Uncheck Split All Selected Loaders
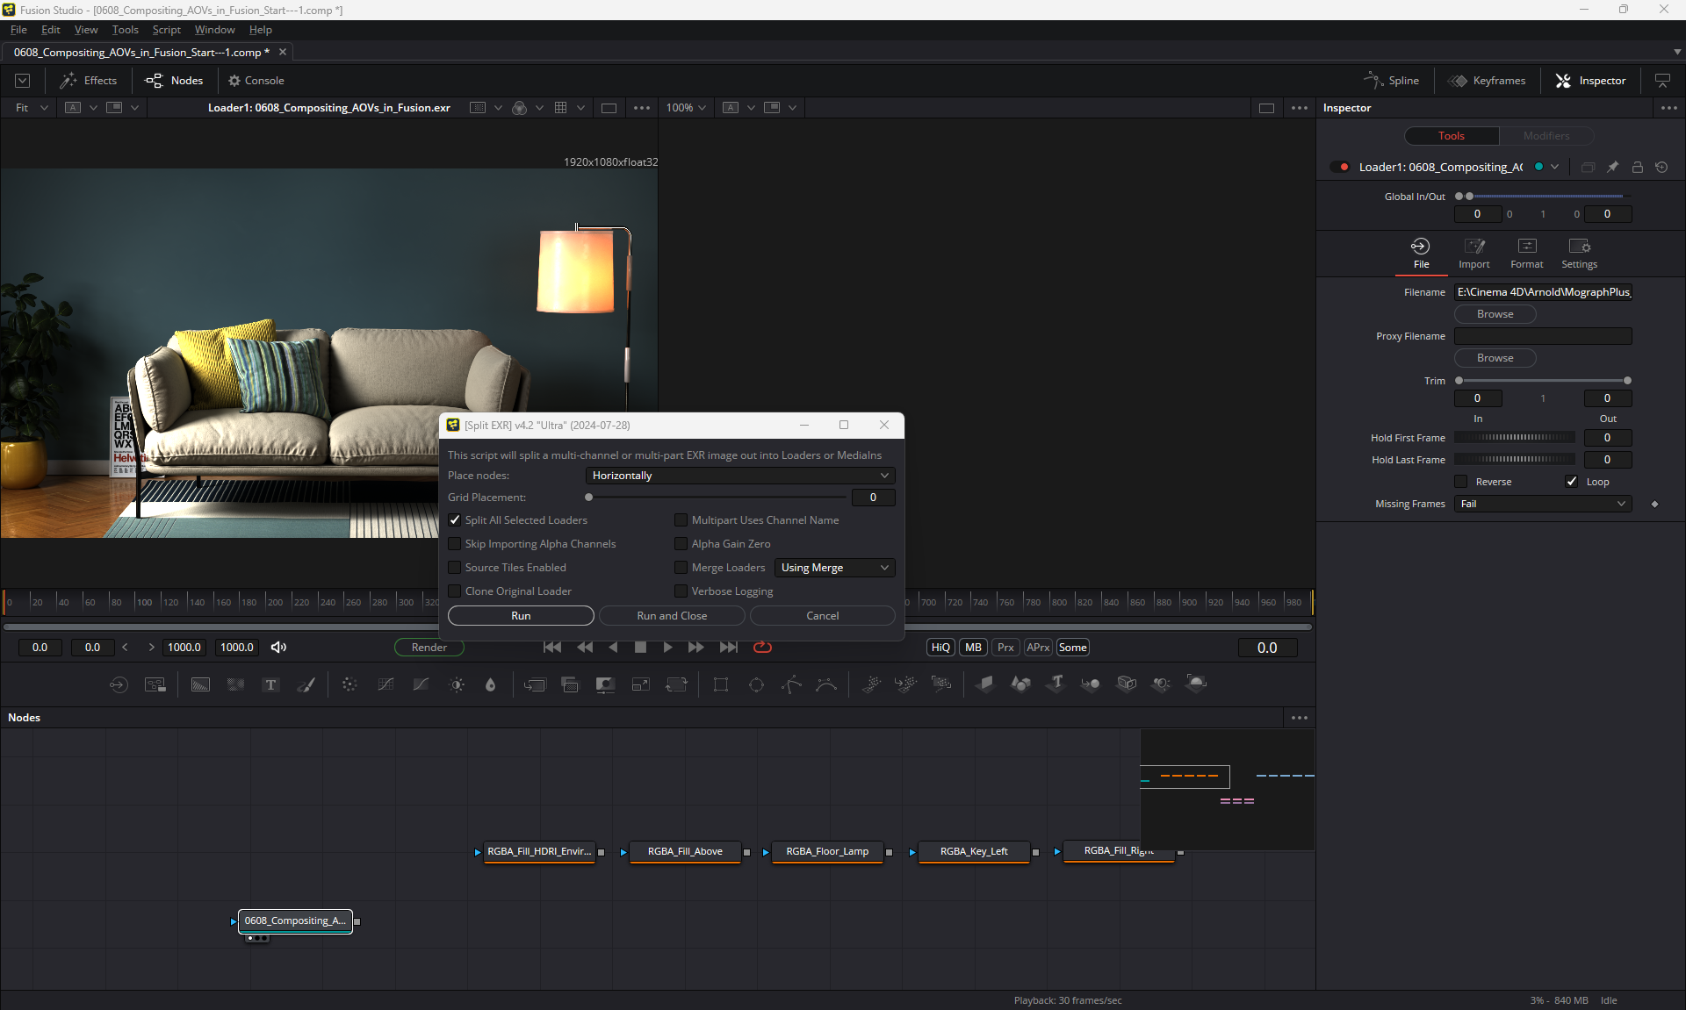 (455, 520)
